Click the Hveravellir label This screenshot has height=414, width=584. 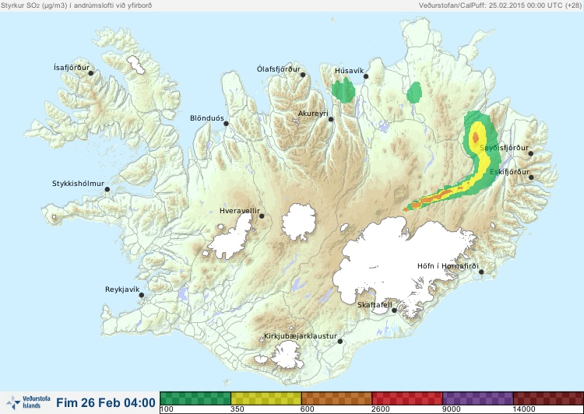tap(240, 211)
